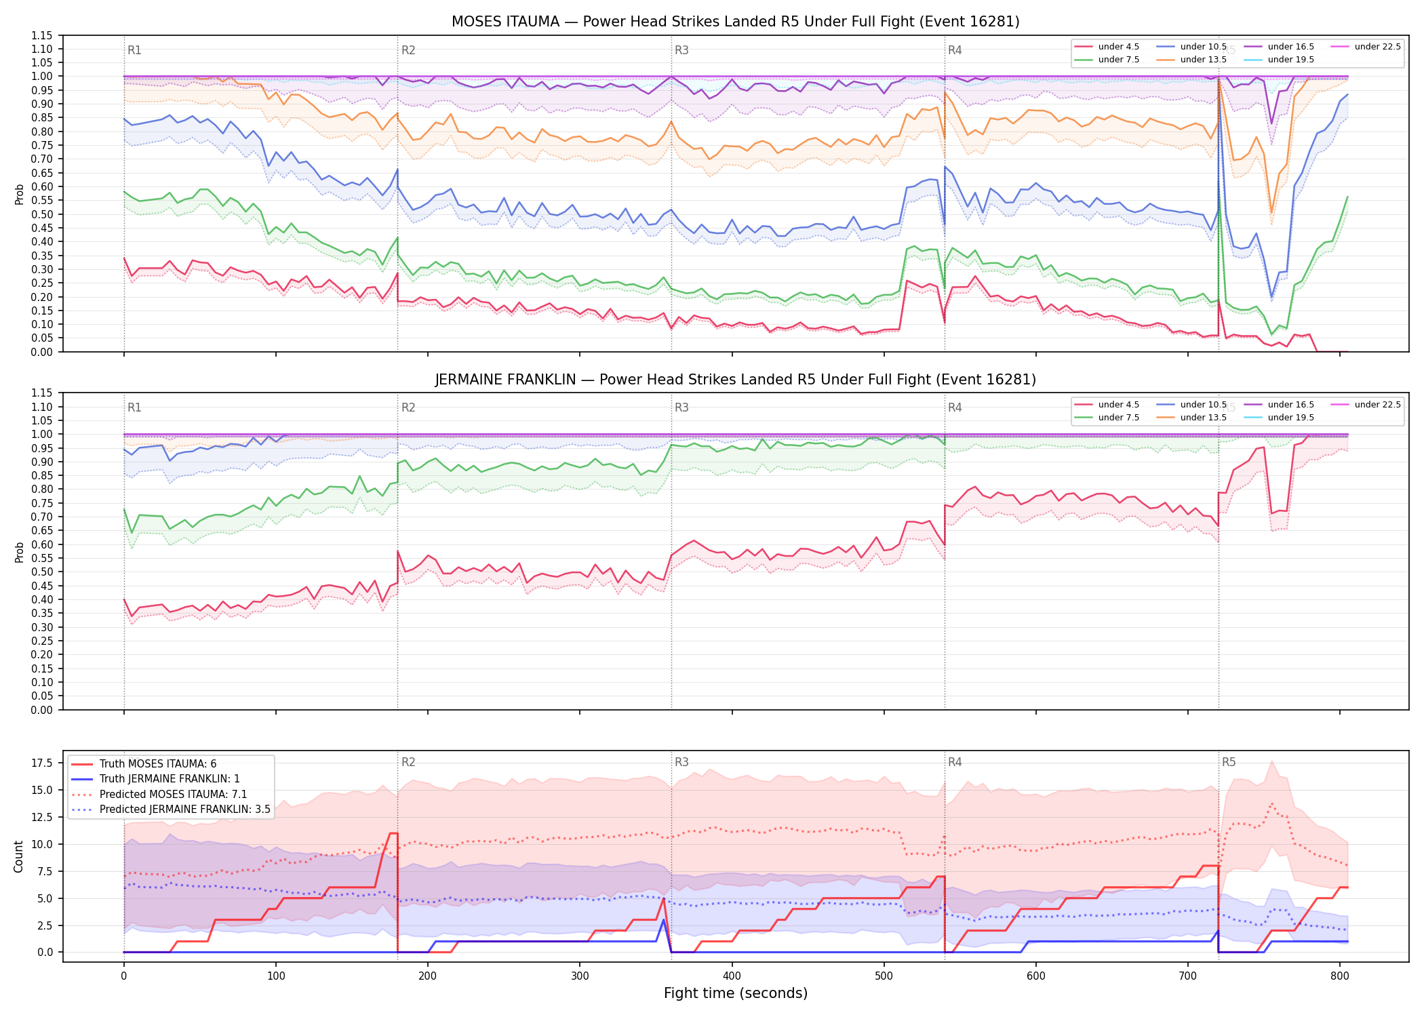This screenshot has width=1424, height=1017.
Task: Click the R3 round marker in the Count chart
Action: point(681,762)
